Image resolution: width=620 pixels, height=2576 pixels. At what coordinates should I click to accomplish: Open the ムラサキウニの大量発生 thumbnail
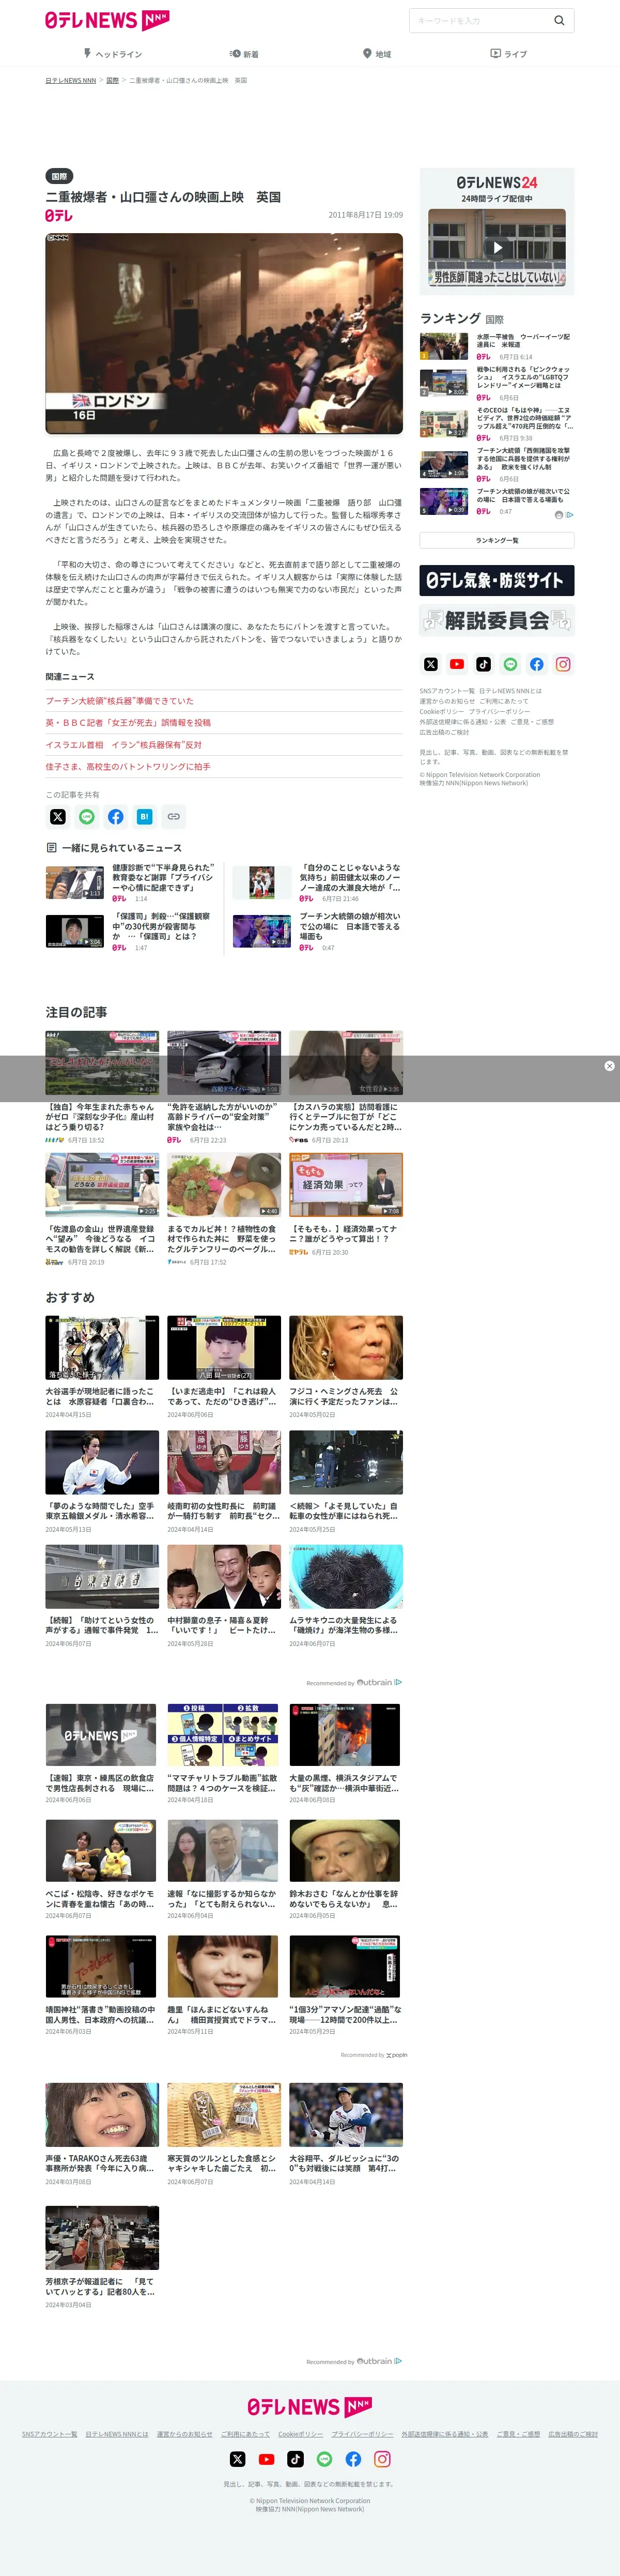(346, 1577)
